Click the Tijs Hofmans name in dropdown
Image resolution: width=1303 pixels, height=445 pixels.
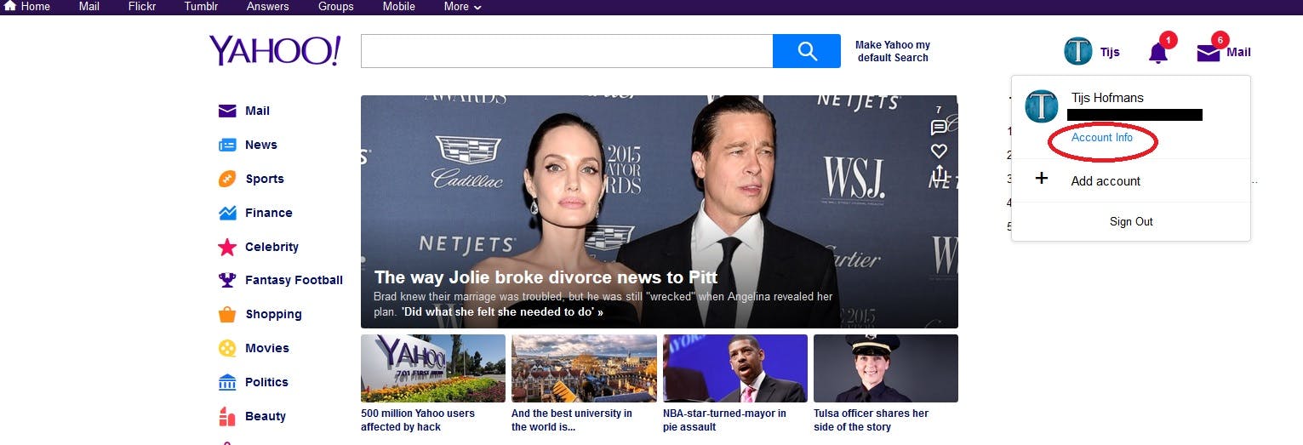pyautogui.click(x=1107, y=98)
